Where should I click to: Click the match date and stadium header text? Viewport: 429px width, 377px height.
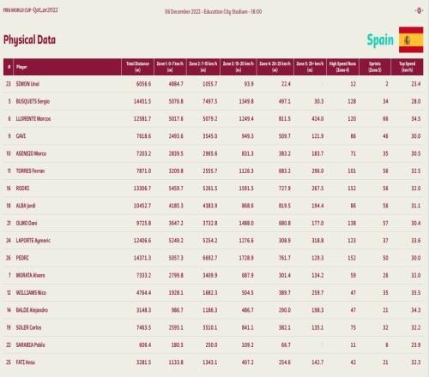[x=213, y=12]
